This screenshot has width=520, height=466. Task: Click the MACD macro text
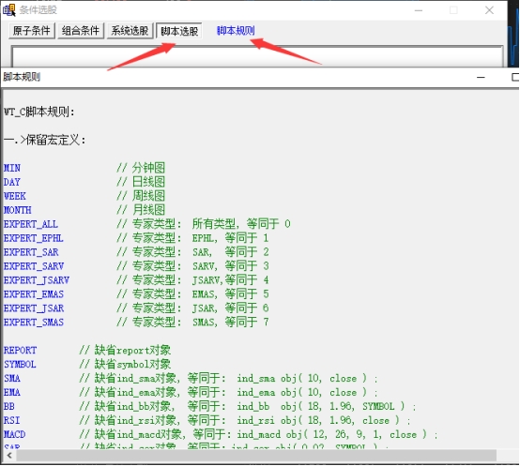[x=15, y=434]
